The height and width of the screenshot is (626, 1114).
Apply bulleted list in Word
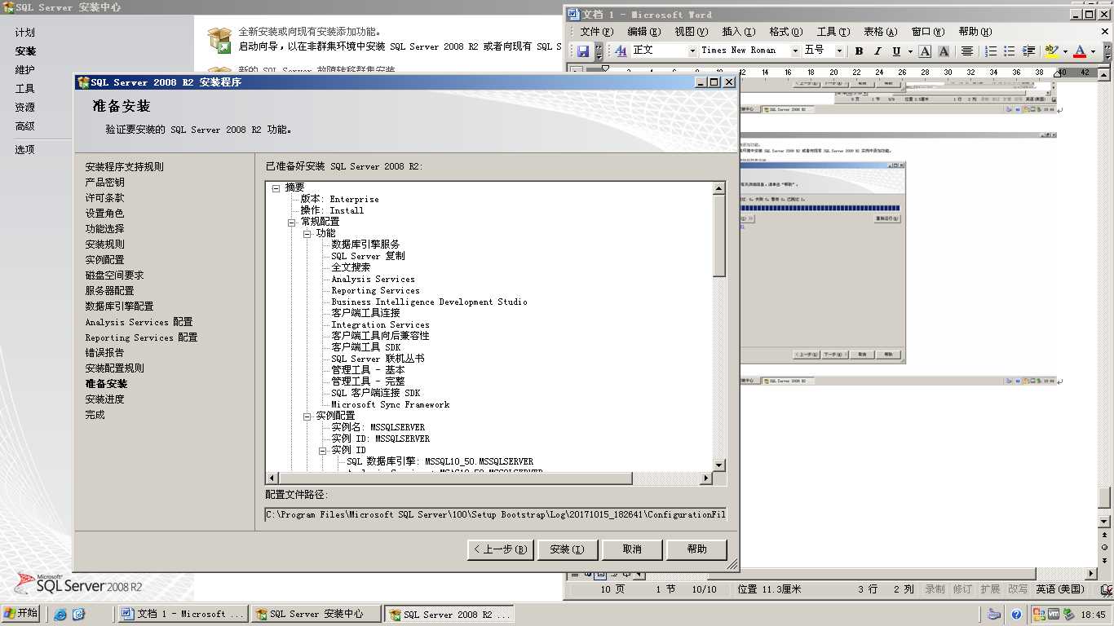click(1010, 51)
